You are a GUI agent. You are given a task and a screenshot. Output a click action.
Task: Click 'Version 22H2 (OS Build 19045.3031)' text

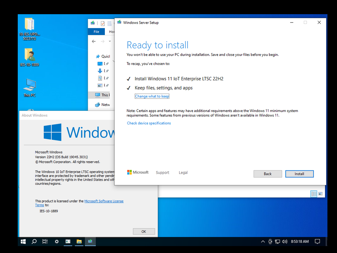61,157
